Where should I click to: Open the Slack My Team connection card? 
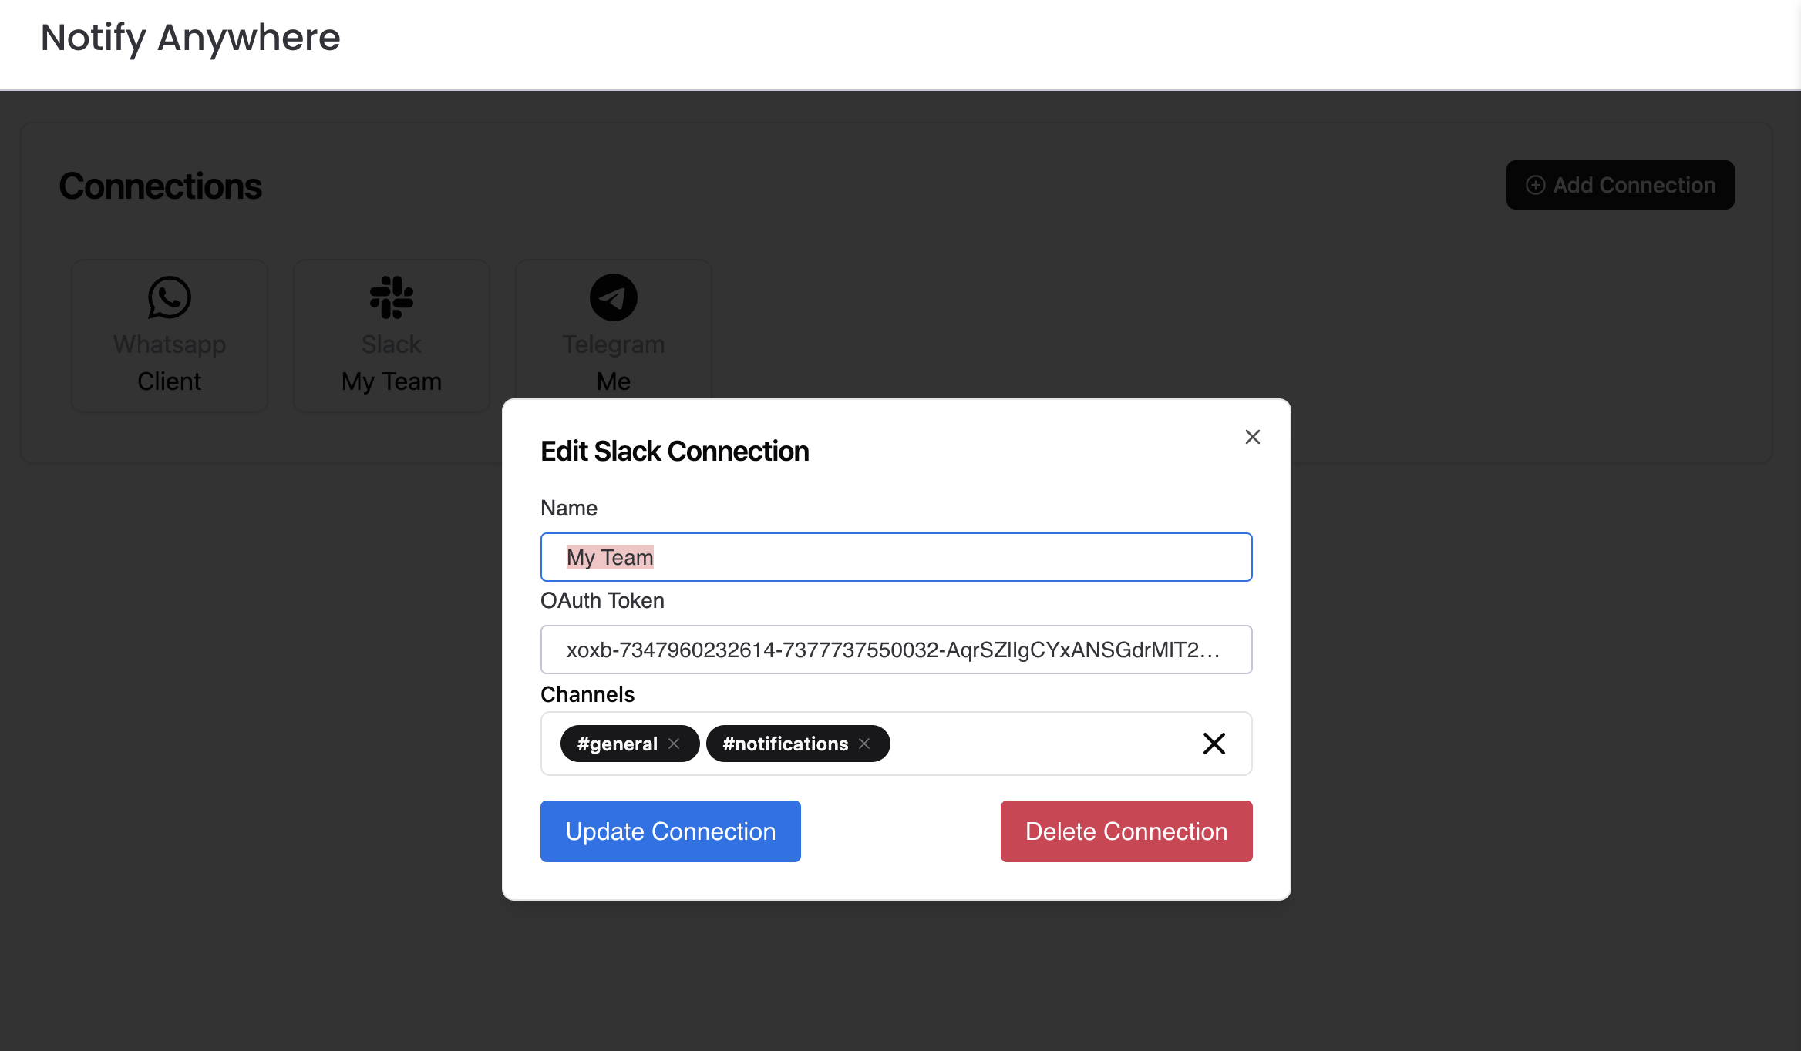(x=392, y=336)
